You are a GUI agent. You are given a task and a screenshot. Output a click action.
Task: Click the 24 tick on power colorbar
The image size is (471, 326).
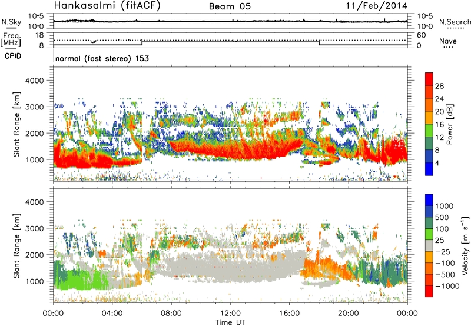click(439, 99)
